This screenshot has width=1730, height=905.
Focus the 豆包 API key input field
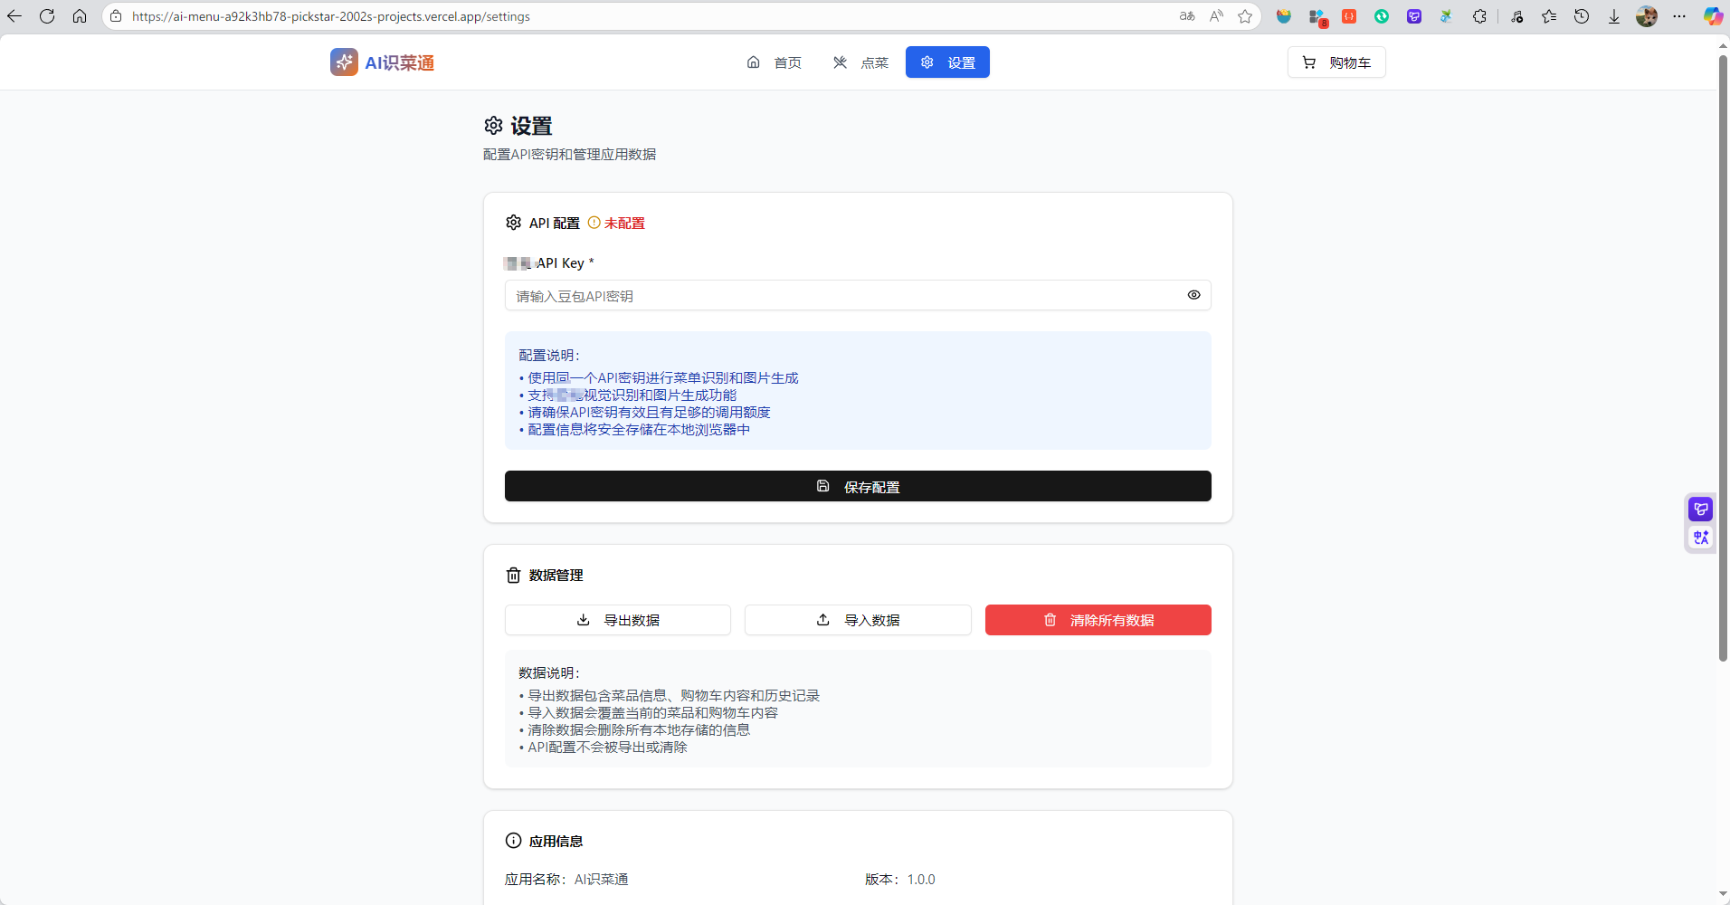[x=841, y=296]
